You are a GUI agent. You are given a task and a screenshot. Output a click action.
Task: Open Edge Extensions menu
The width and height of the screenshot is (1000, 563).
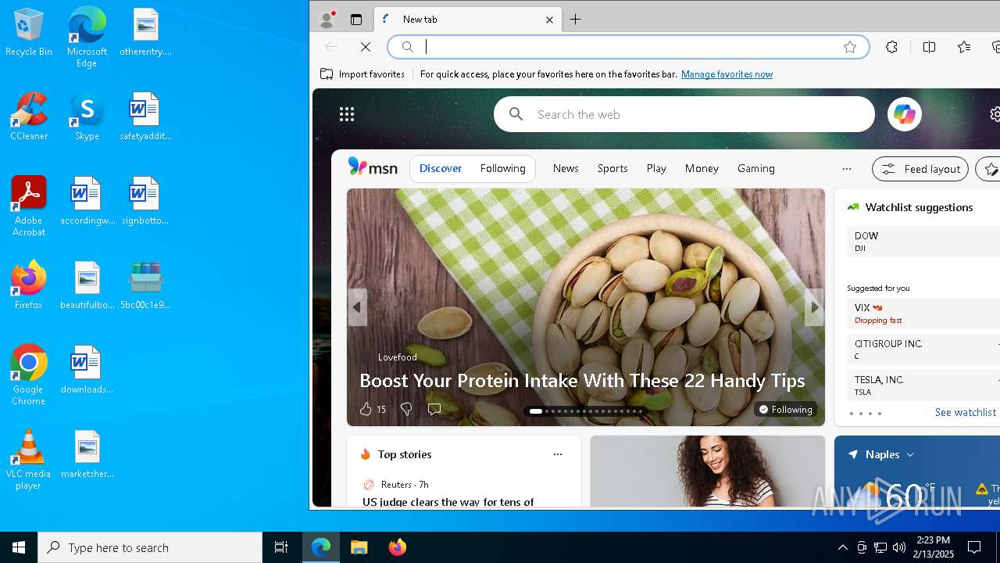(x=891, y=47)
